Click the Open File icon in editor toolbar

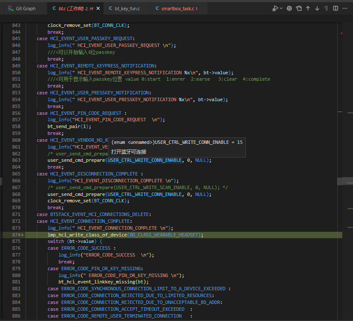click(299, 9)
